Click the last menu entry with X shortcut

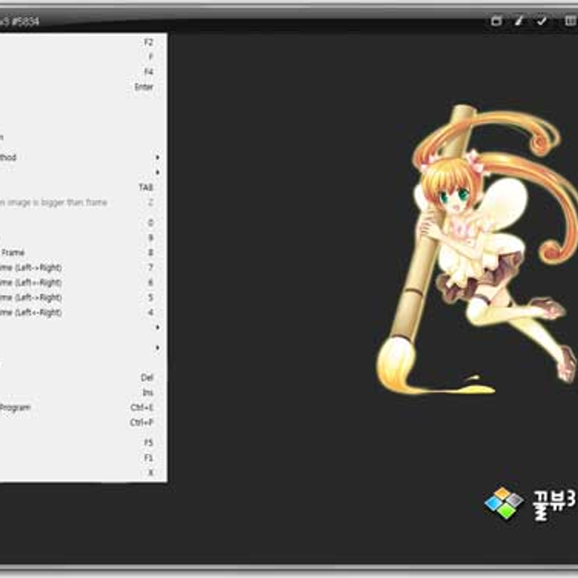coord(83,473)
